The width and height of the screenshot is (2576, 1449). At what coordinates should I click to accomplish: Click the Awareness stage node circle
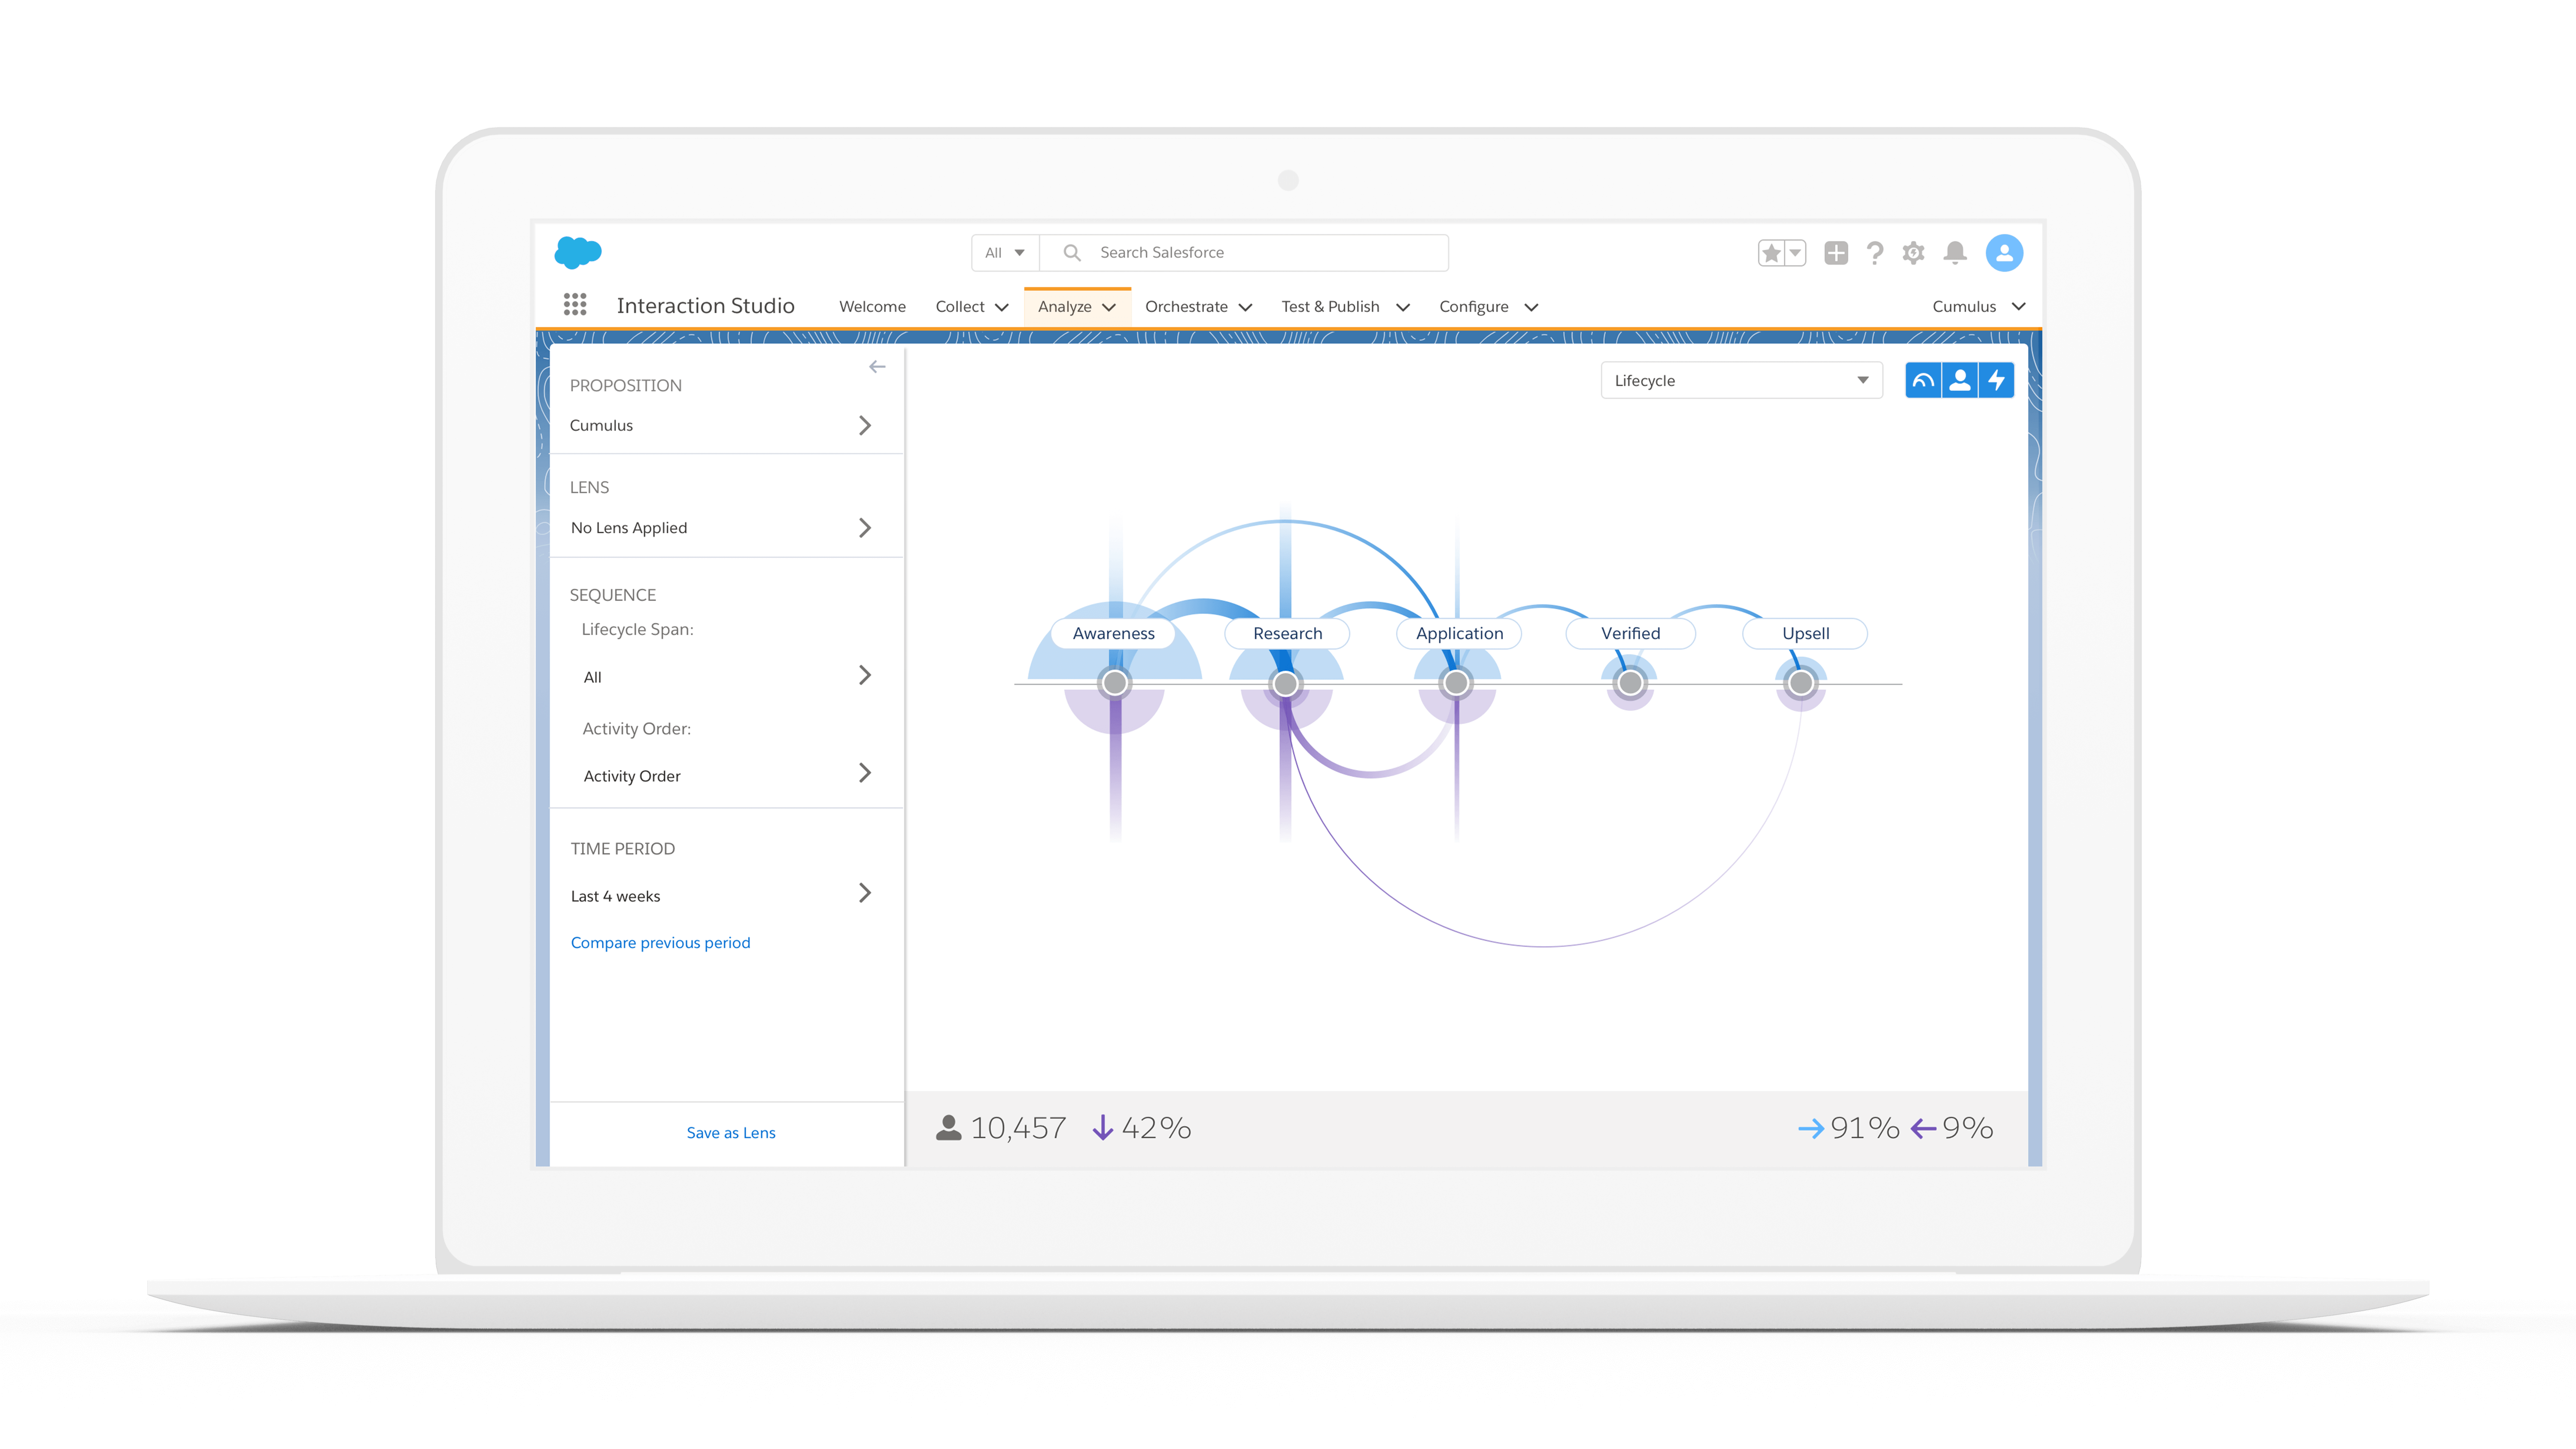(x=1114, y=683)
